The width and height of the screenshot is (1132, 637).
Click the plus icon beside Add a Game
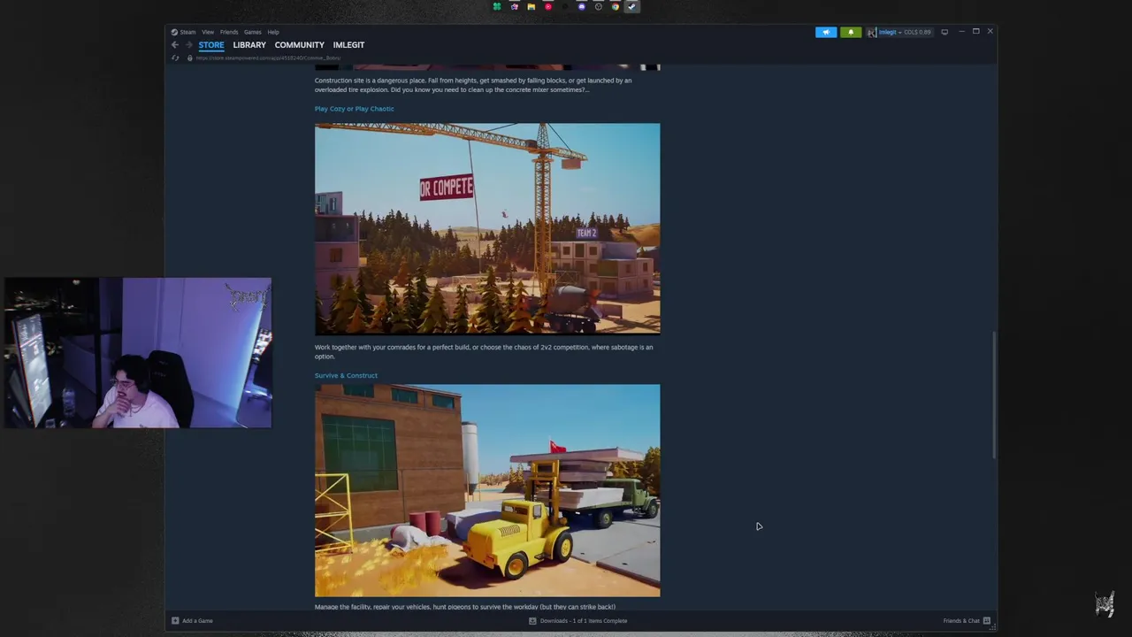tap(175, 621)
